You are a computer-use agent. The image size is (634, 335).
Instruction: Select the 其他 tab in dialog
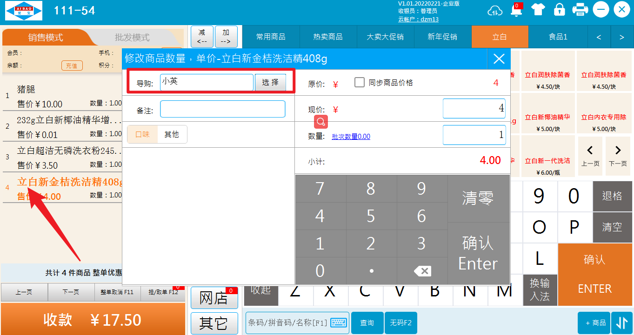(x=172, y=134)
